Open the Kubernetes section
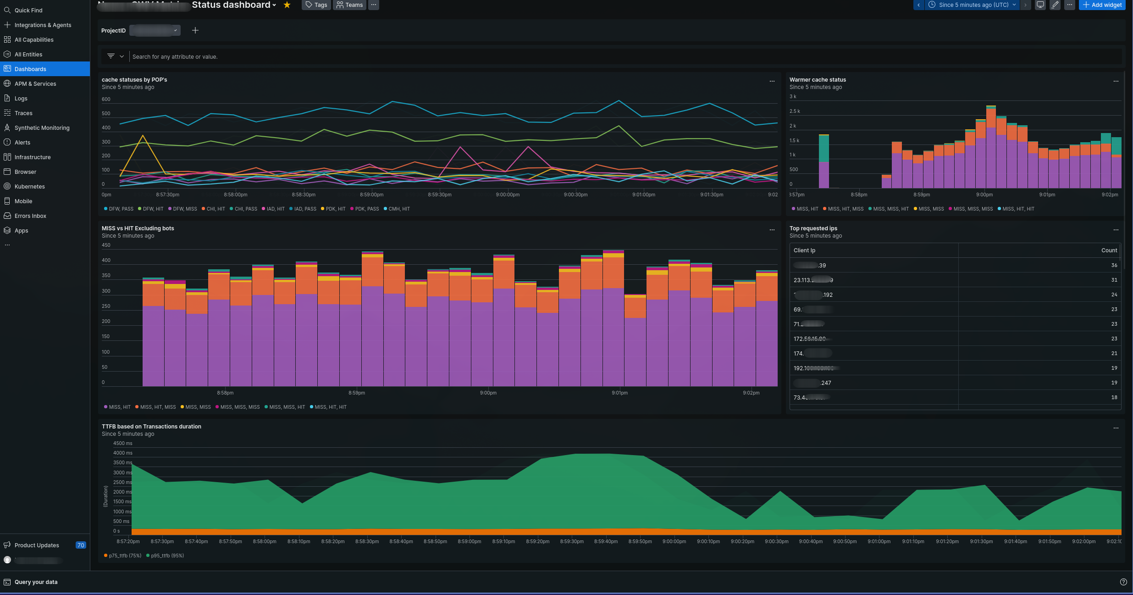The width and height of the screenshot is (1133, 595). point(29,186)
